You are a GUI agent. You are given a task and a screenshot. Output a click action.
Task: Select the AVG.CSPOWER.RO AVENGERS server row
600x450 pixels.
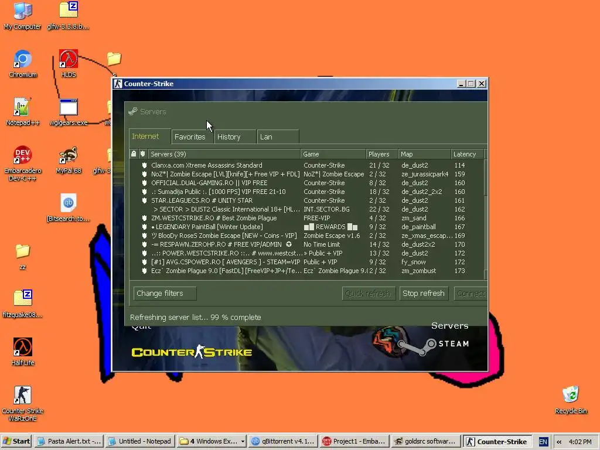click(307, 262)
